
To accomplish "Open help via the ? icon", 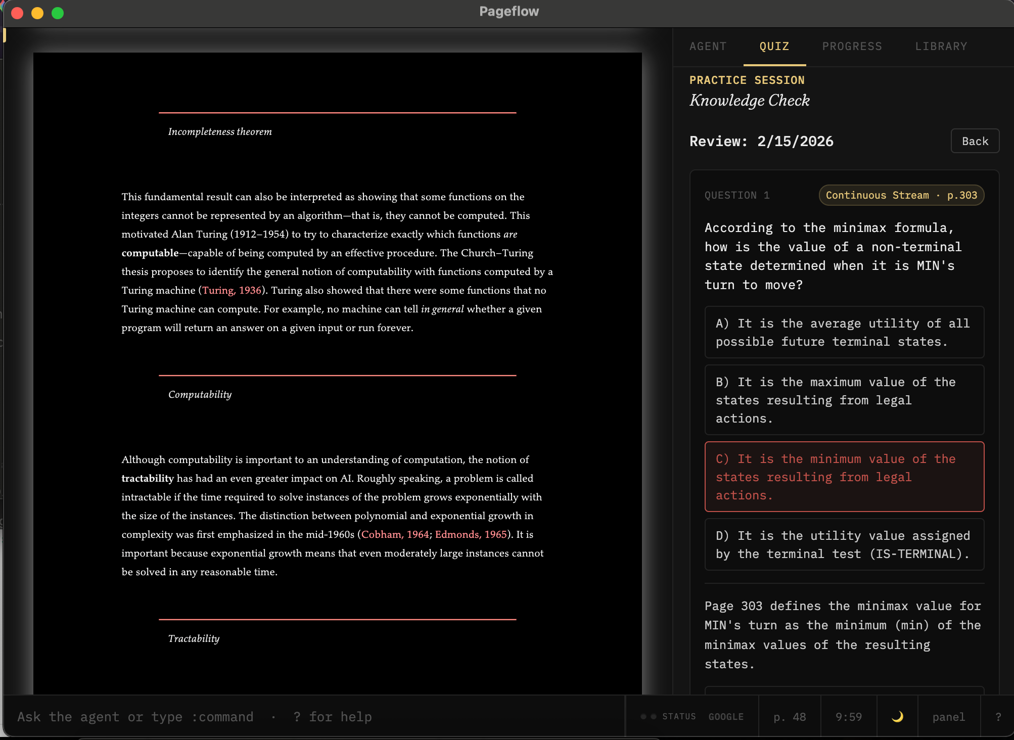I will click(998, 716).
